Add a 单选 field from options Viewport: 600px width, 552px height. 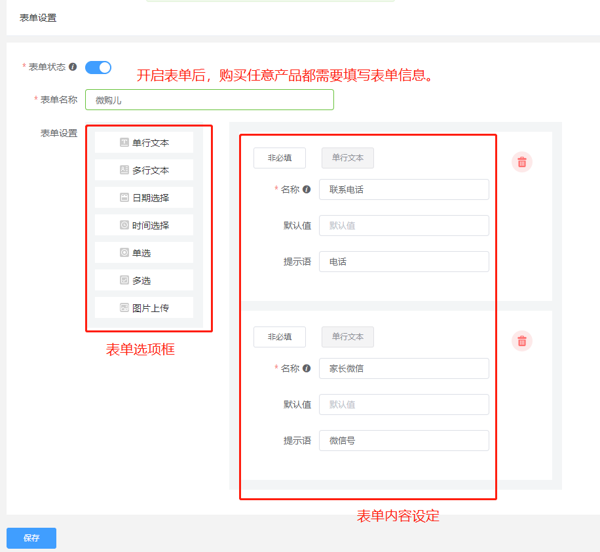point(144,253)
